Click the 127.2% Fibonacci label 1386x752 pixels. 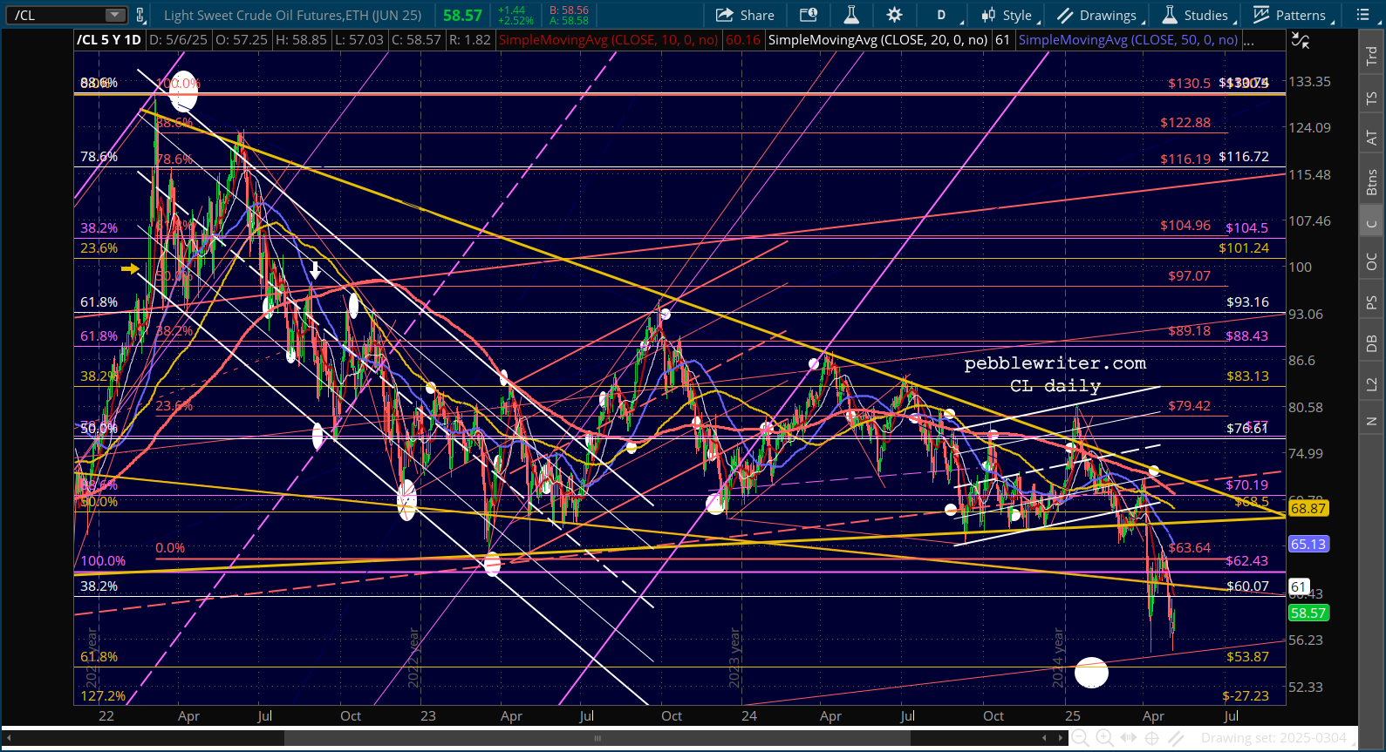coord(103,695)
